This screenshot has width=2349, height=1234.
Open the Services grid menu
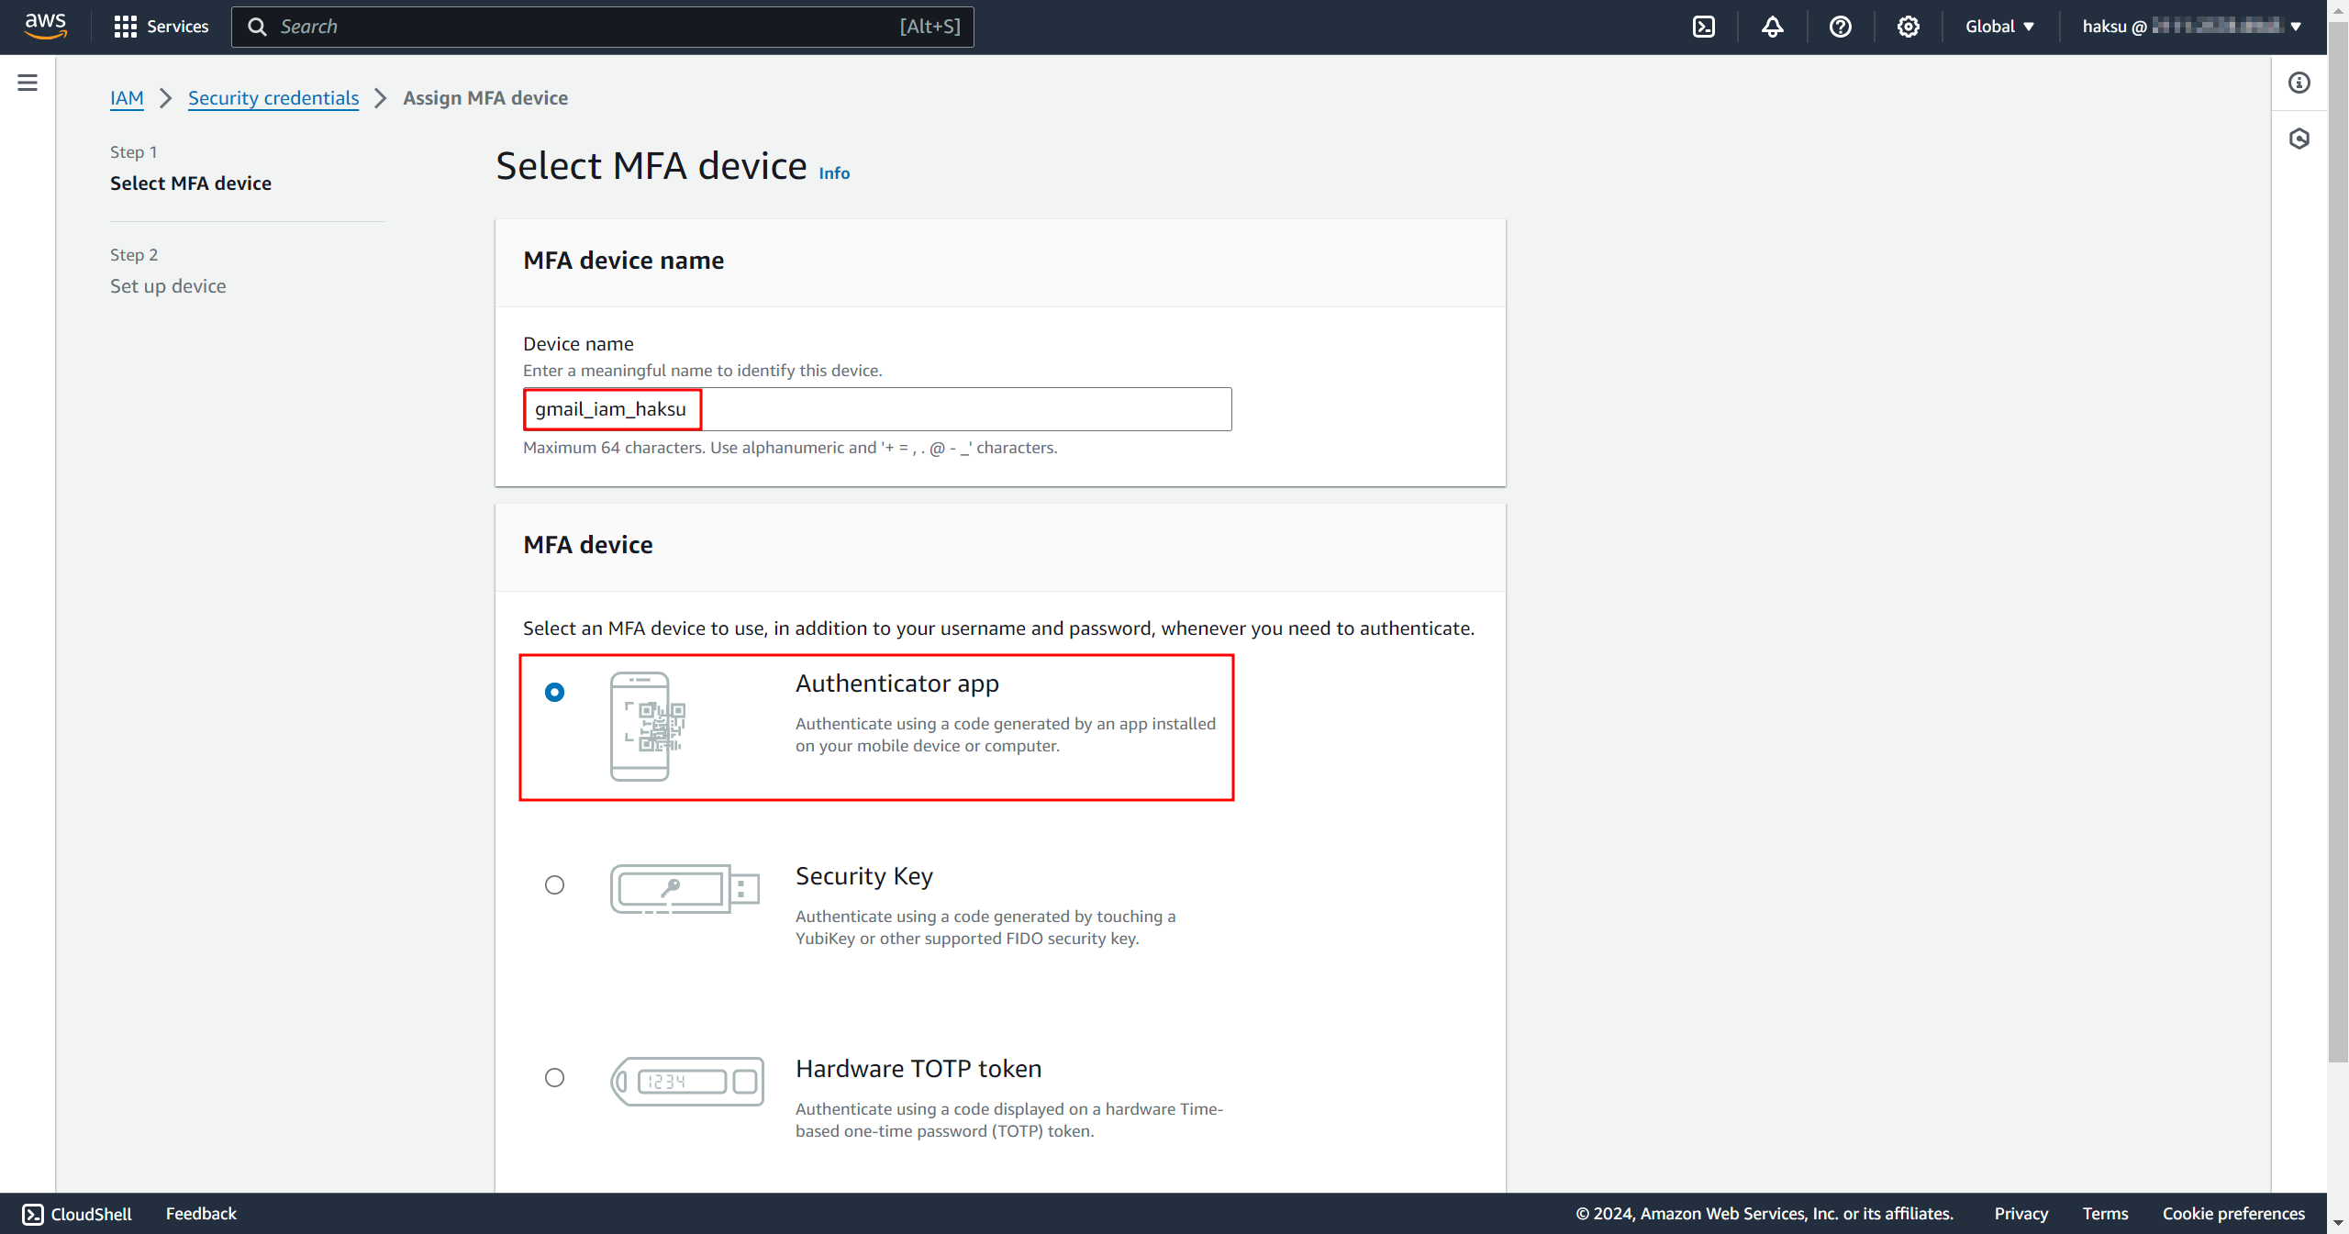pyautogui.click(x=161, y=27)
